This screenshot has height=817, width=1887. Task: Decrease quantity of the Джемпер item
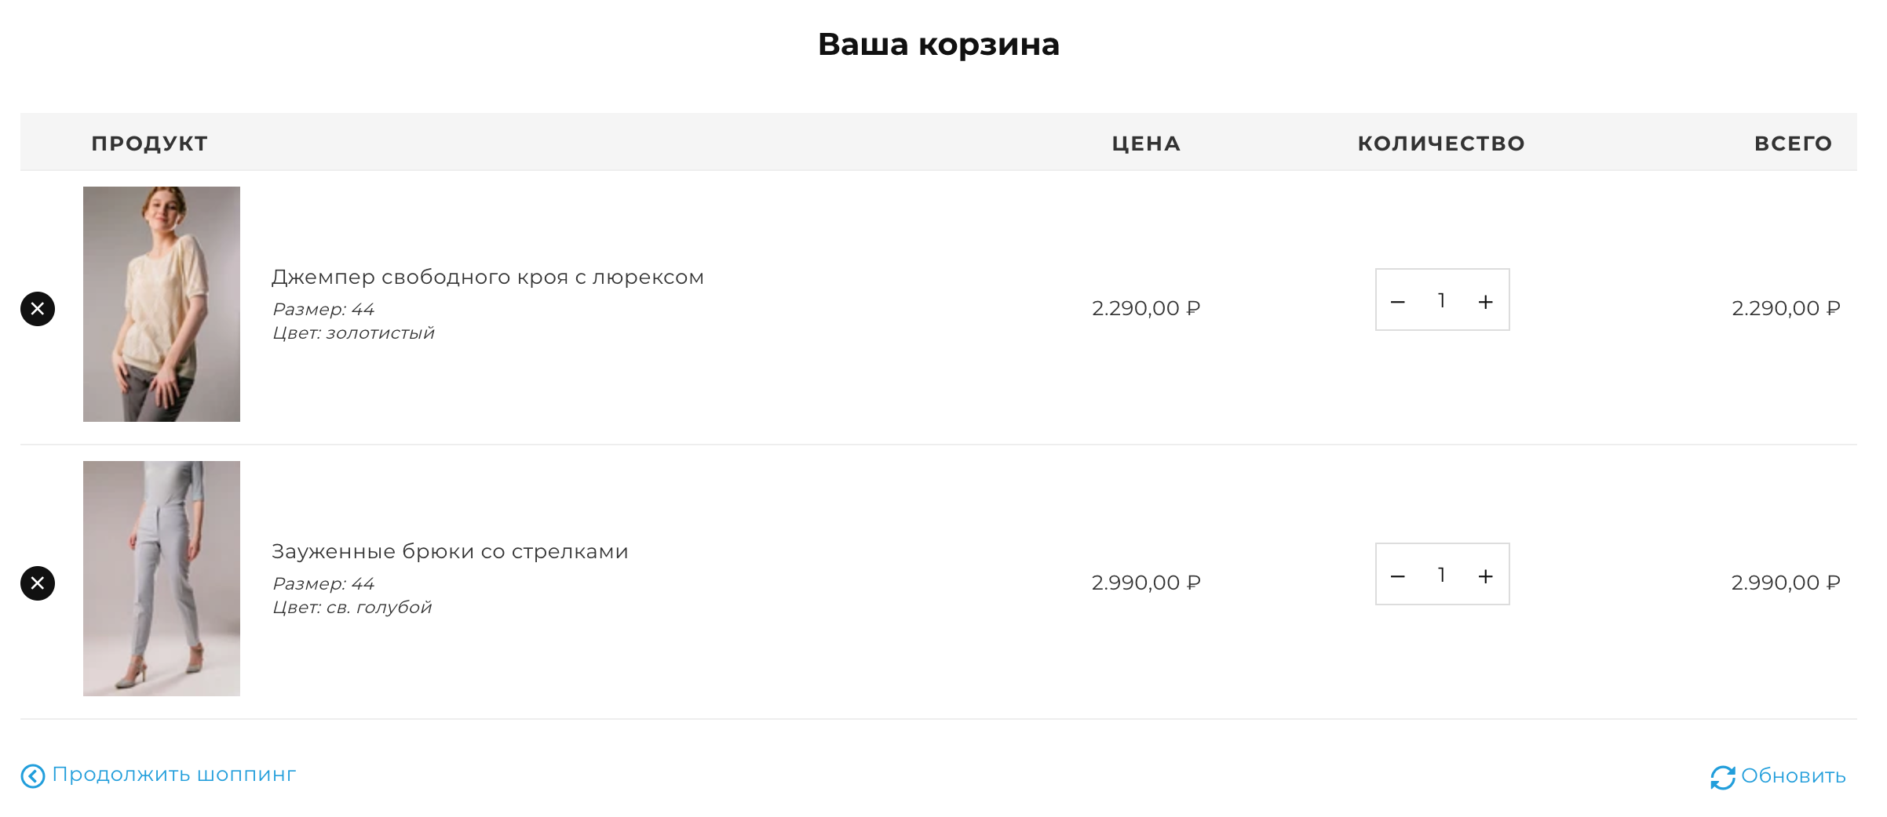tap(1398, 301)
